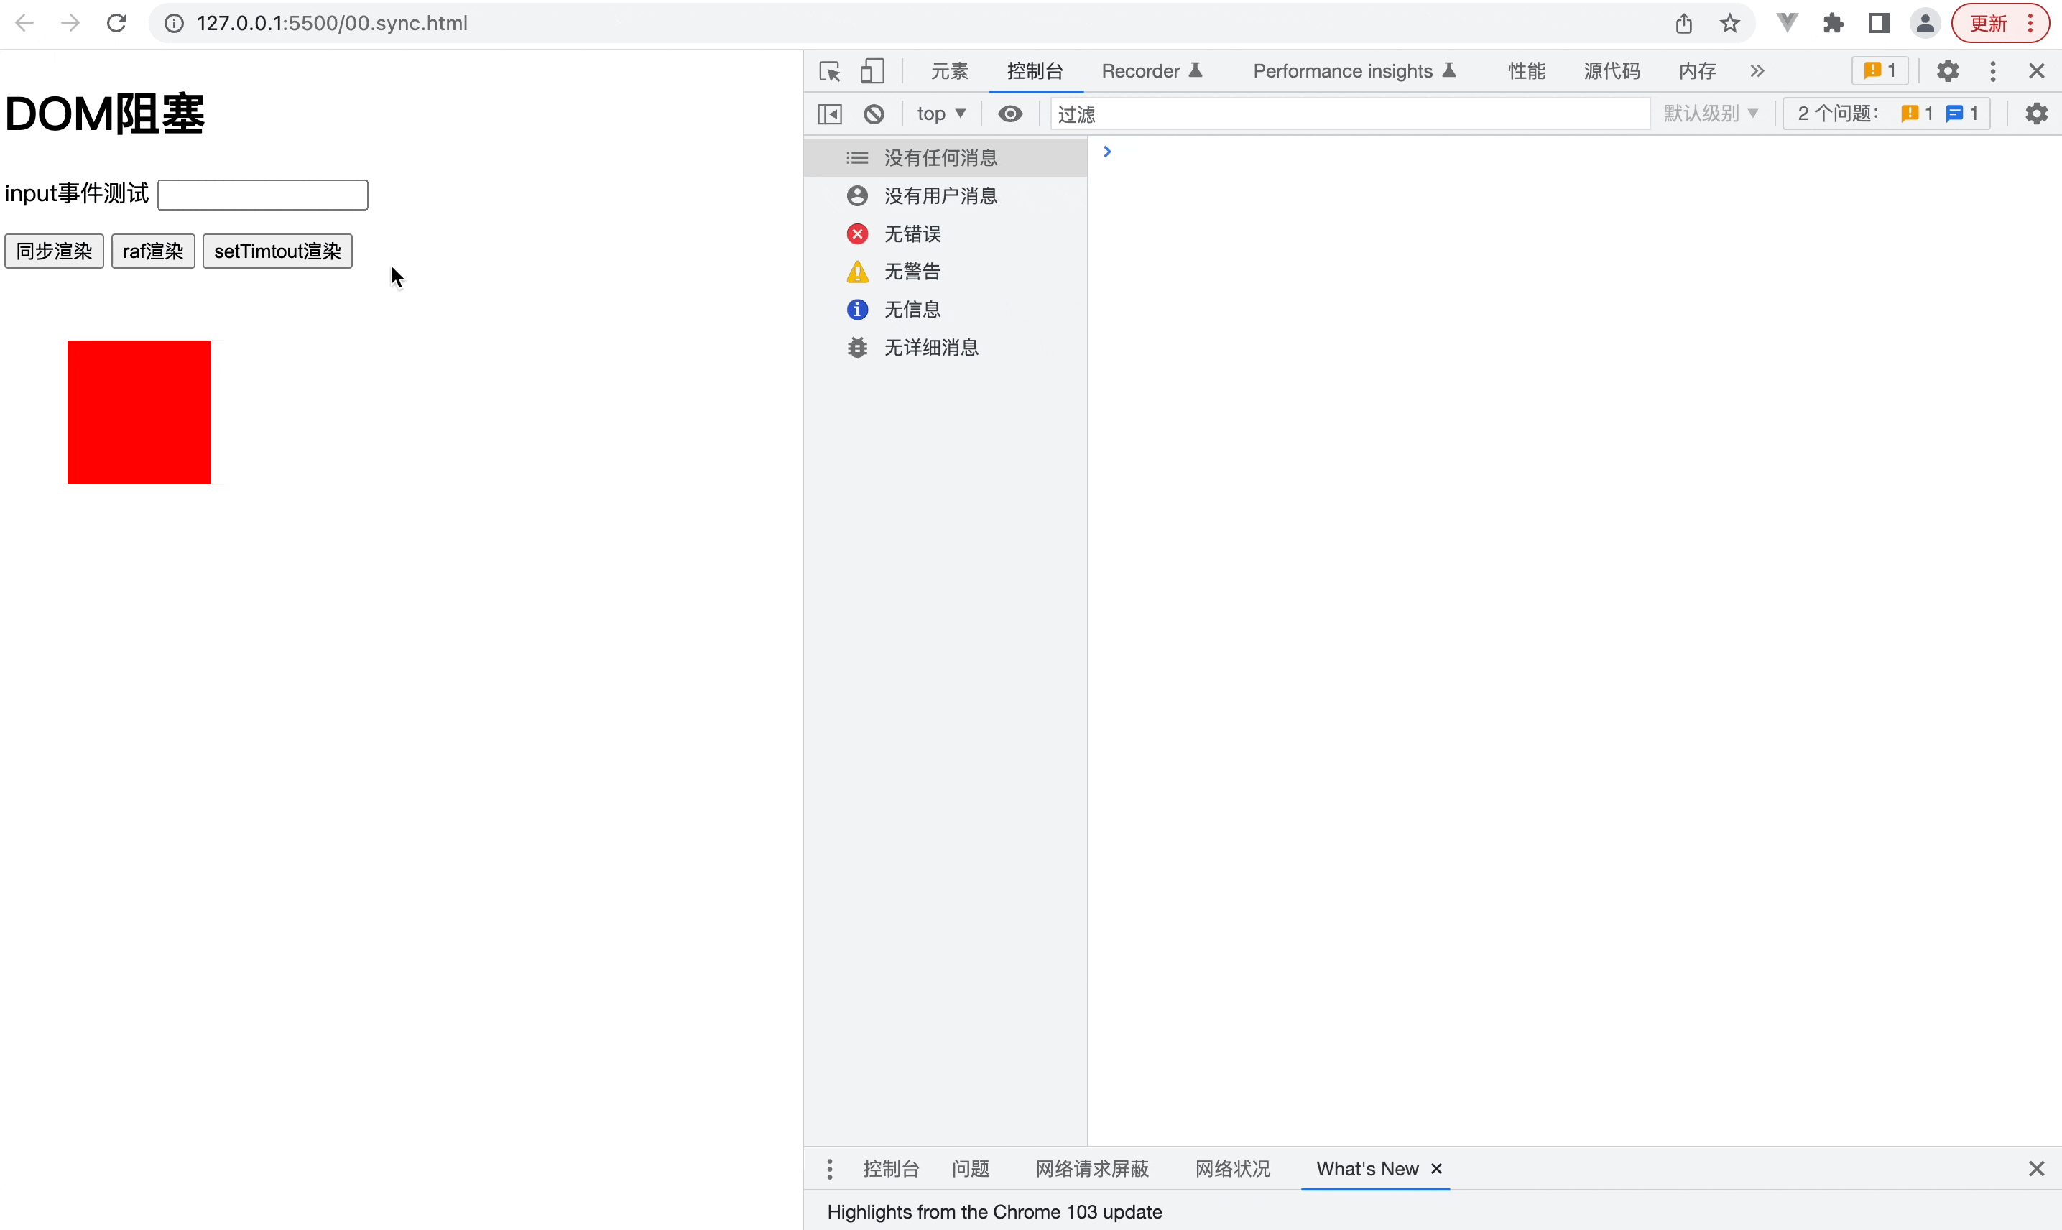This screenshot has height=1230, width=2062.
Task: Bookmark page with star icon
Action: pos(1729,23)
